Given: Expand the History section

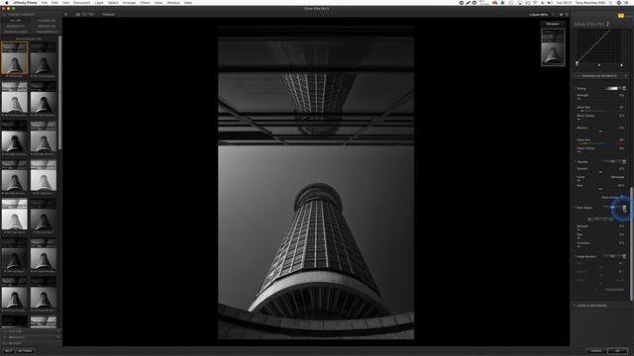Looking at the screenshot, I should coord(15,343).
